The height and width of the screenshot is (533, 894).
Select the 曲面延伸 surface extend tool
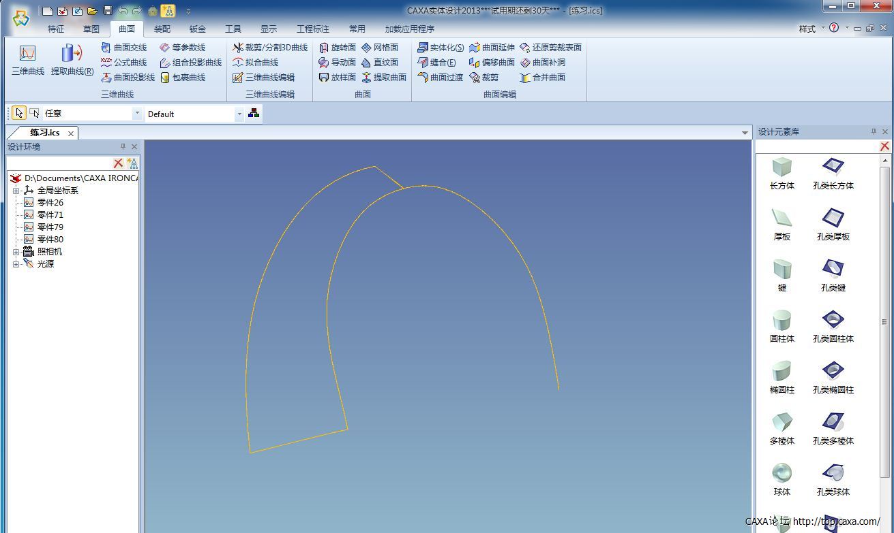pos(492,48)
